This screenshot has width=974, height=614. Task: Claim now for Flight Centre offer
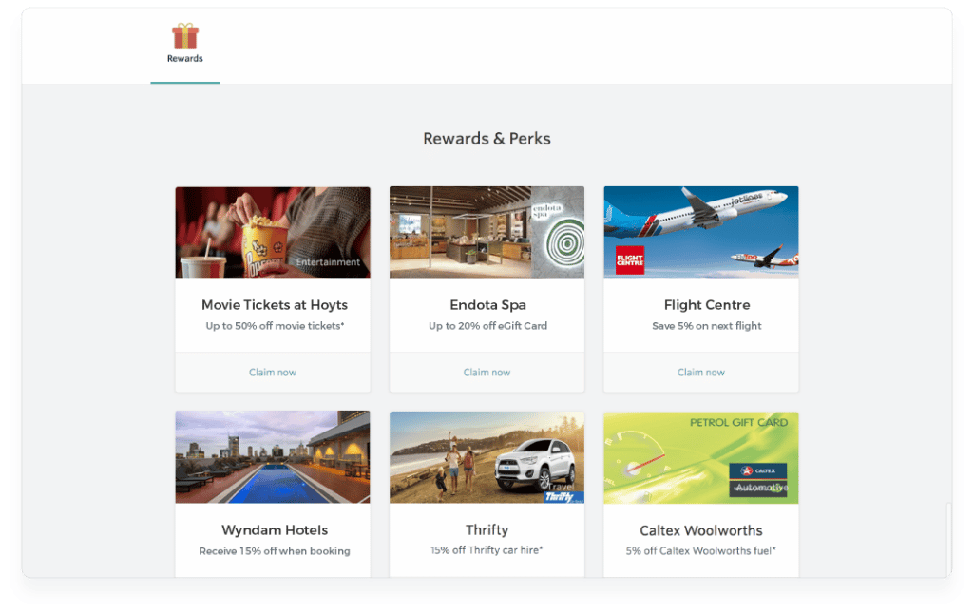pyautogui.click(x=701, y=373)
